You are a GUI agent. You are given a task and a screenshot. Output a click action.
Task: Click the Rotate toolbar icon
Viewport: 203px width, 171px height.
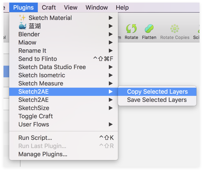(131, 28)
